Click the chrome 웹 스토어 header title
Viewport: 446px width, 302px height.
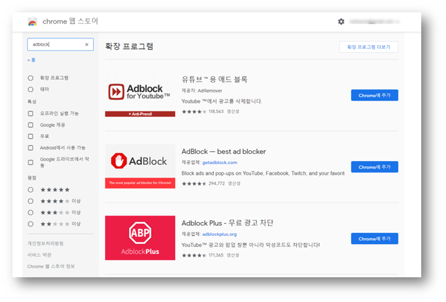pyautogui.click(x=70, y=22)
